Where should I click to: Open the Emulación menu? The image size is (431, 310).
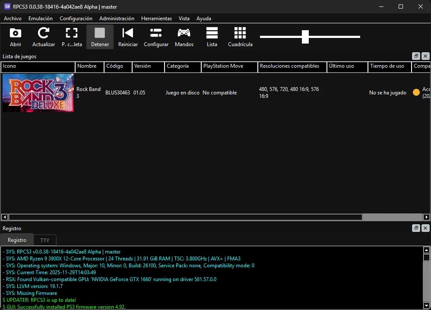tap(40, 19)
